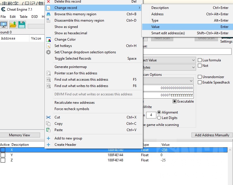Click the Copy pages icon
233x185 pixels.
tap(48, 124)
